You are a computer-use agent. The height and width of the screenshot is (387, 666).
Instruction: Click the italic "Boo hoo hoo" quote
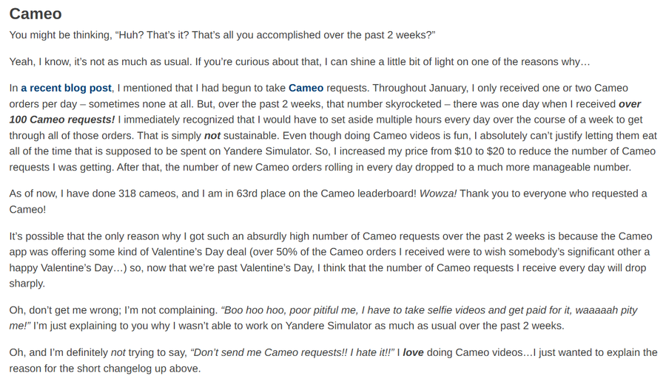tap(252, 310)
